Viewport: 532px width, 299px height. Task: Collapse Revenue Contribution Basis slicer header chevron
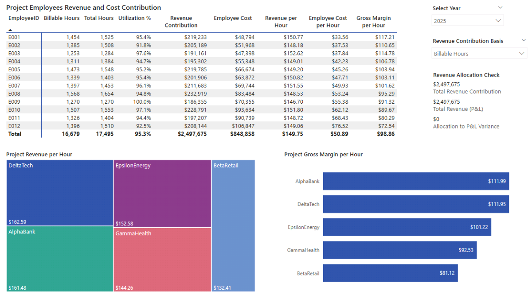pos(524,40)
